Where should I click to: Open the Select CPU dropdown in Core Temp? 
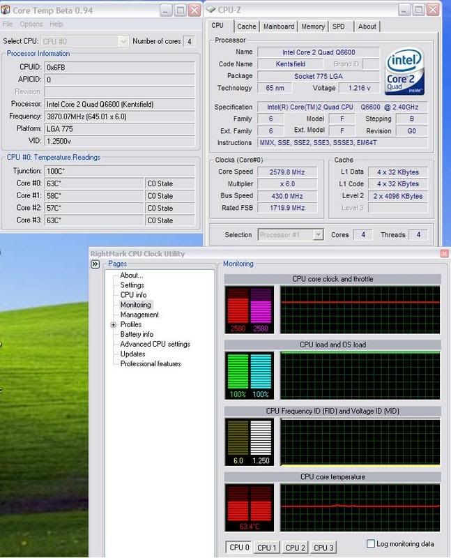pos(85,42)
